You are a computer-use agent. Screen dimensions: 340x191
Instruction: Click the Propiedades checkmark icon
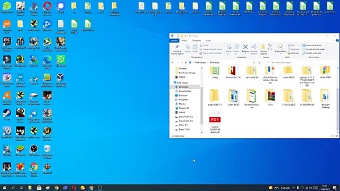coord(280,47)
